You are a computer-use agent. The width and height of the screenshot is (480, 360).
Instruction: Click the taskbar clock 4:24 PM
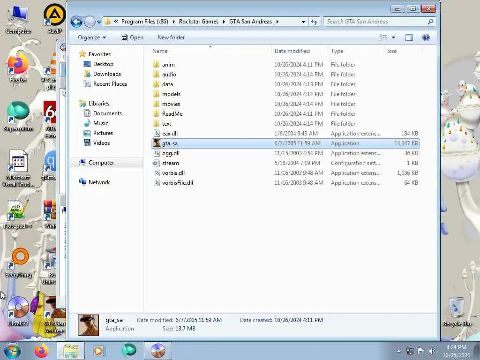click(456, 347)
